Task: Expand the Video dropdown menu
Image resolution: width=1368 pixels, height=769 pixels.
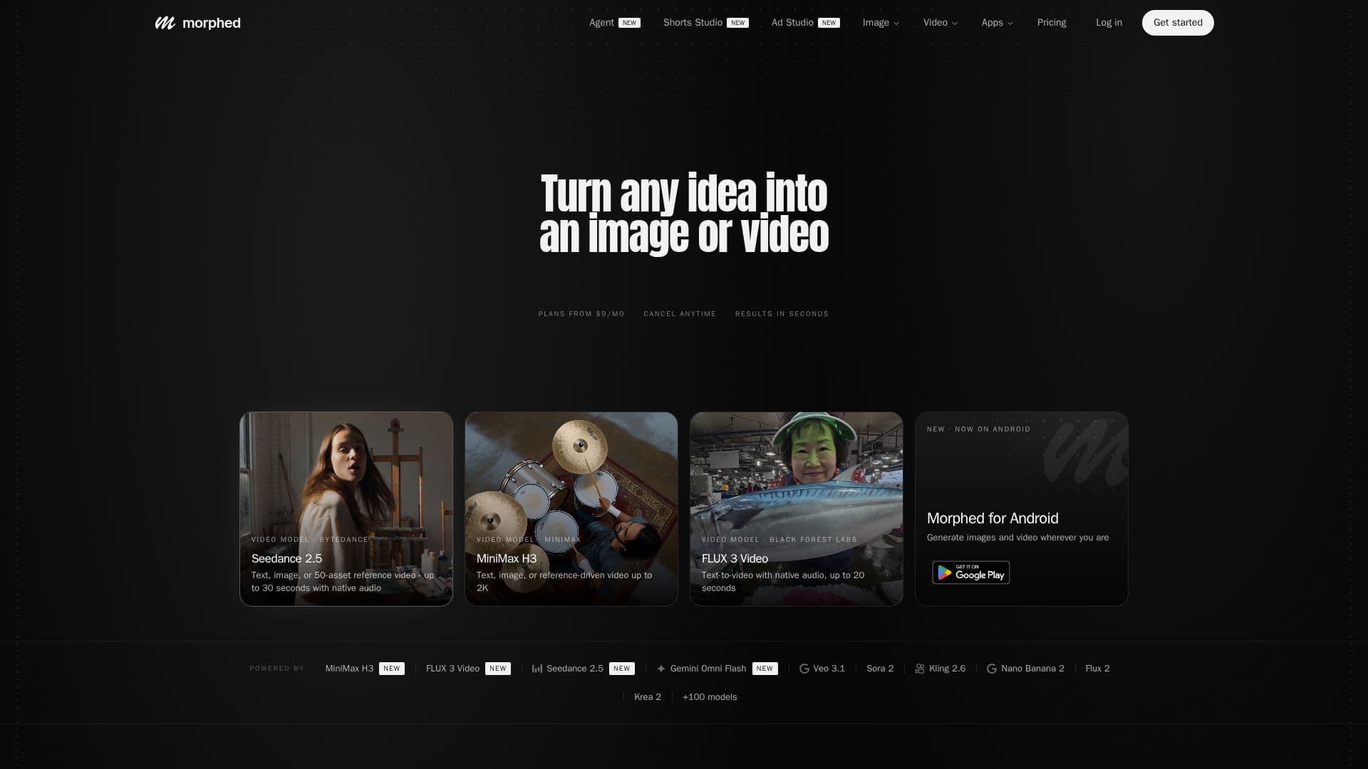Action: coord(940,23)
